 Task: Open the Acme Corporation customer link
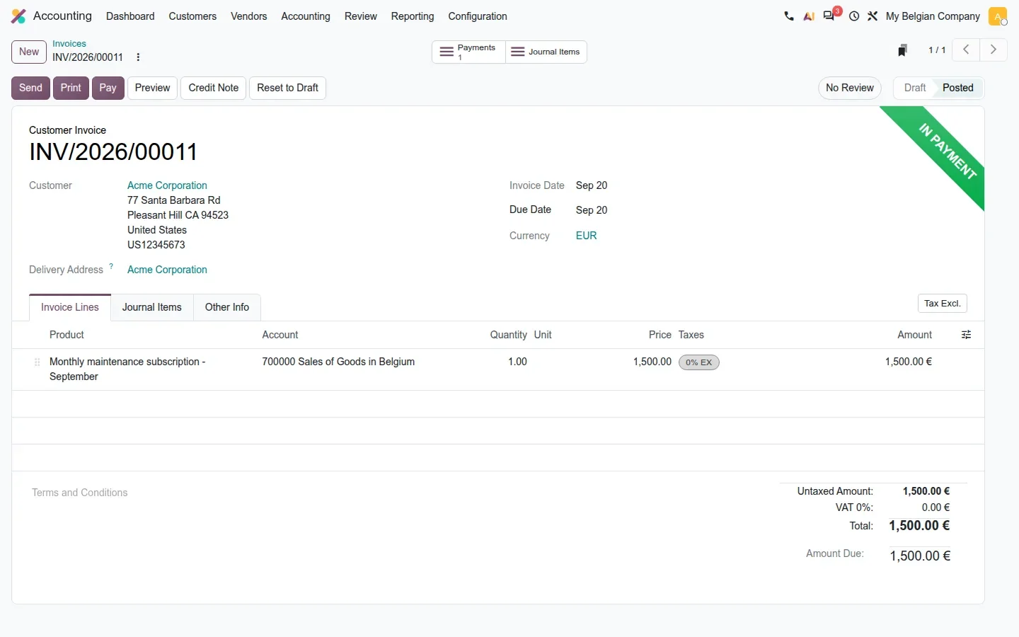pos(167,185)
